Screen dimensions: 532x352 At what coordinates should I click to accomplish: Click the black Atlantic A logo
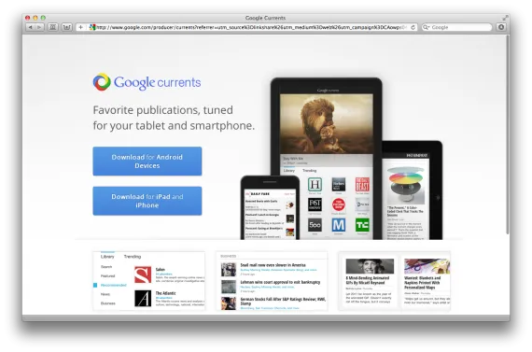(143, 299)
